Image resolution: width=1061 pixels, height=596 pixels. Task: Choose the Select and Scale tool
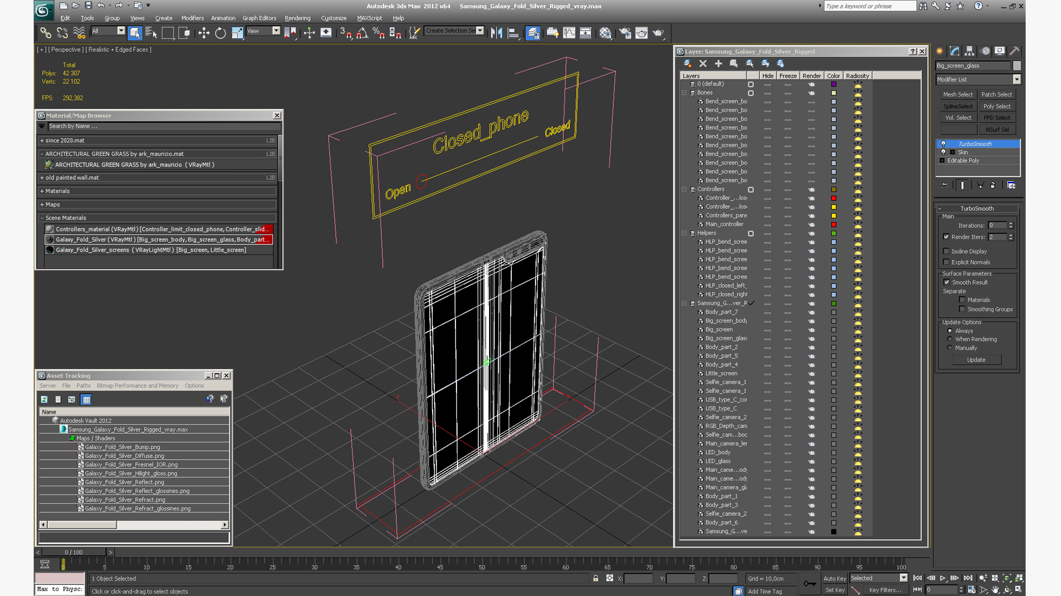point(237,33)
